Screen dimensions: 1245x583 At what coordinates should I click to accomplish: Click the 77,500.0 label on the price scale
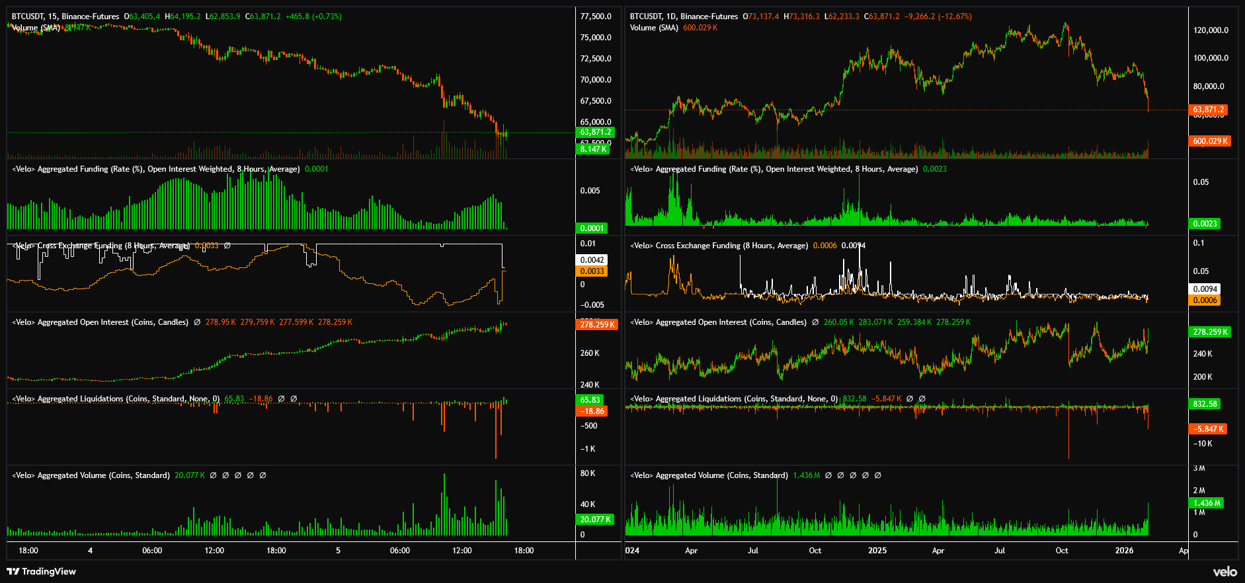pyautogui.click(x=596, y=17)
